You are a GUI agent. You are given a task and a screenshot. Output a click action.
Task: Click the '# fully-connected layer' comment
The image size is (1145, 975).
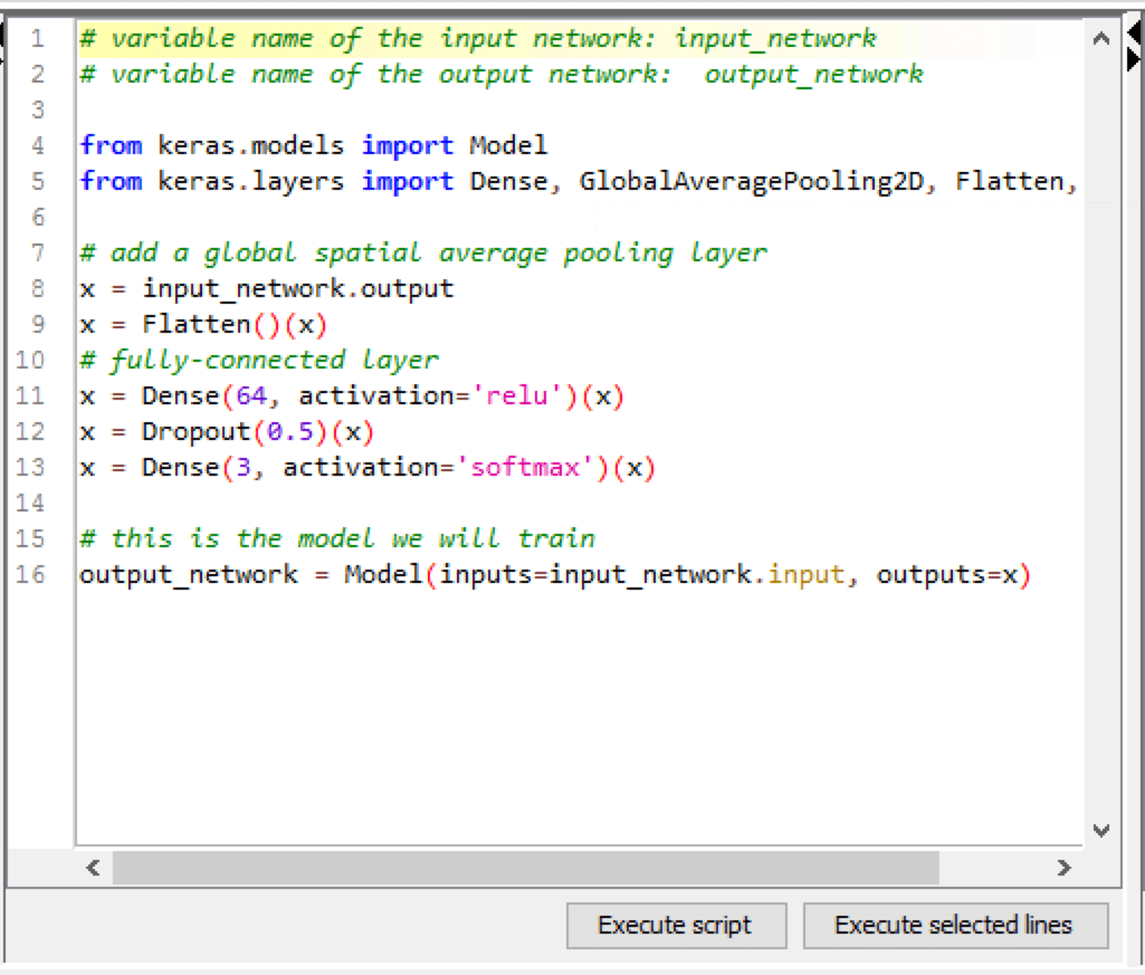coord(259,360)
